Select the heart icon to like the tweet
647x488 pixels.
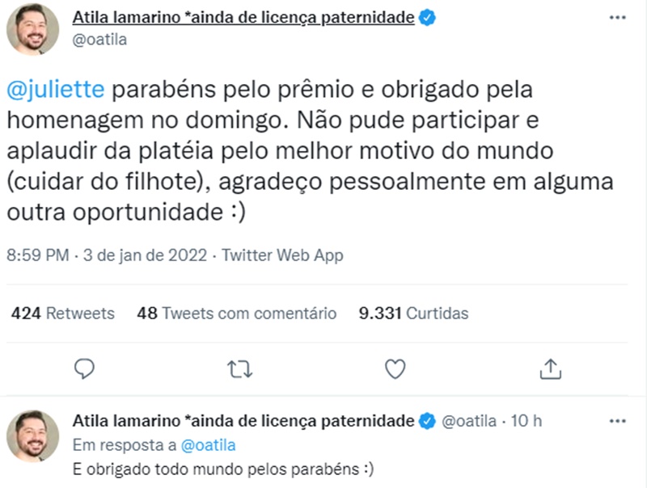pos(395,368)
